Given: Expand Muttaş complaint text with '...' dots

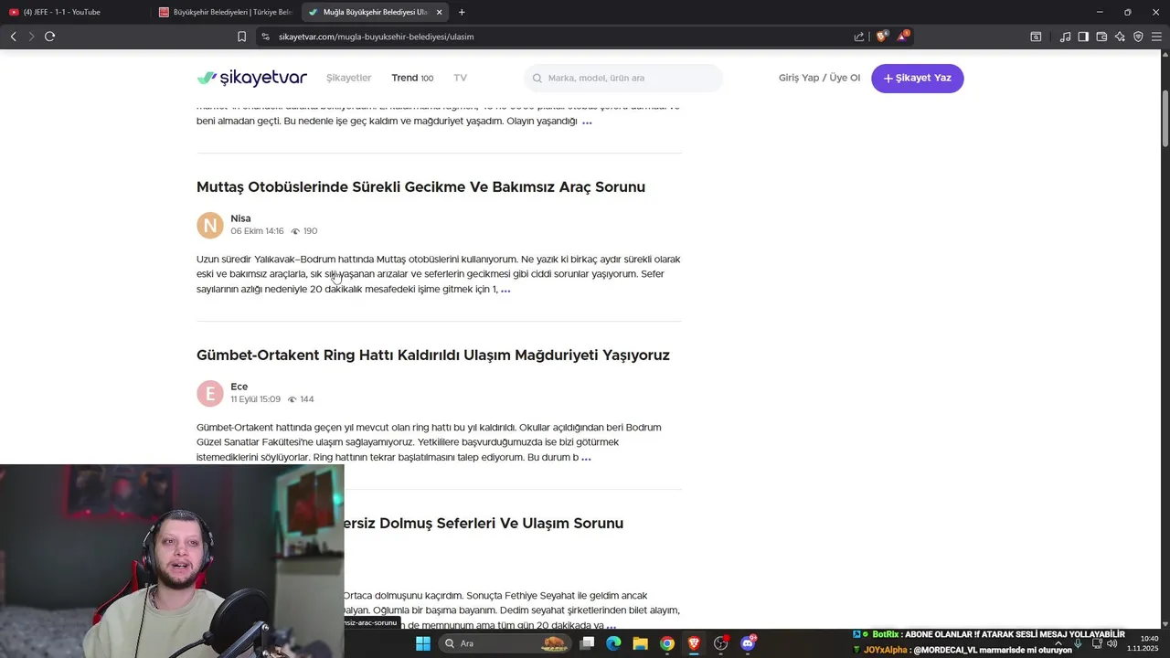Looking at the screenshot, I should [x=505, y=290].
